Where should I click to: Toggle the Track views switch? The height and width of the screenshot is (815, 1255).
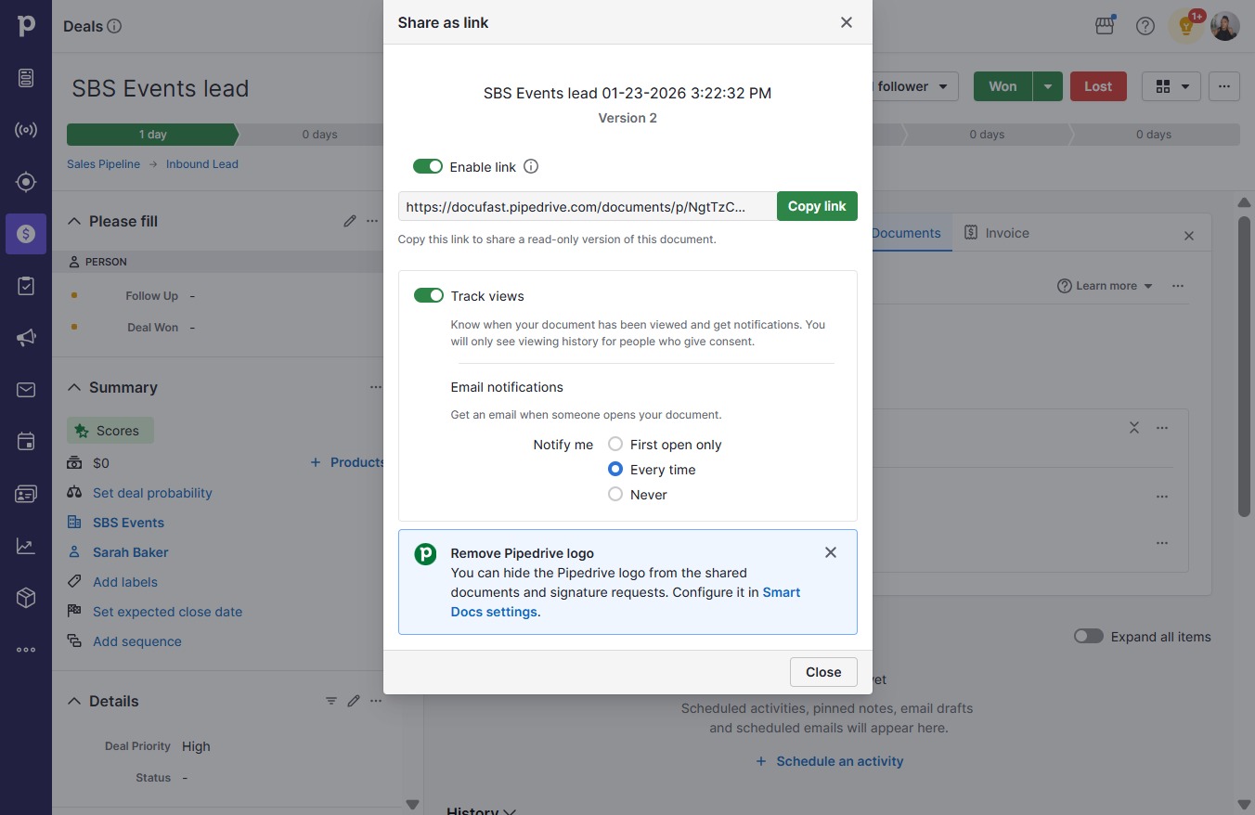click(429, 295)
